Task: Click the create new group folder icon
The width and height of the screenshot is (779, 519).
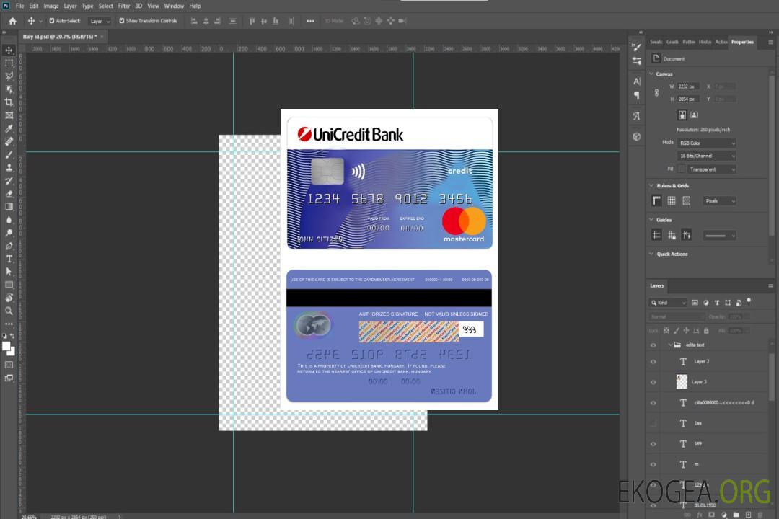Action: [x=736, y=515]
